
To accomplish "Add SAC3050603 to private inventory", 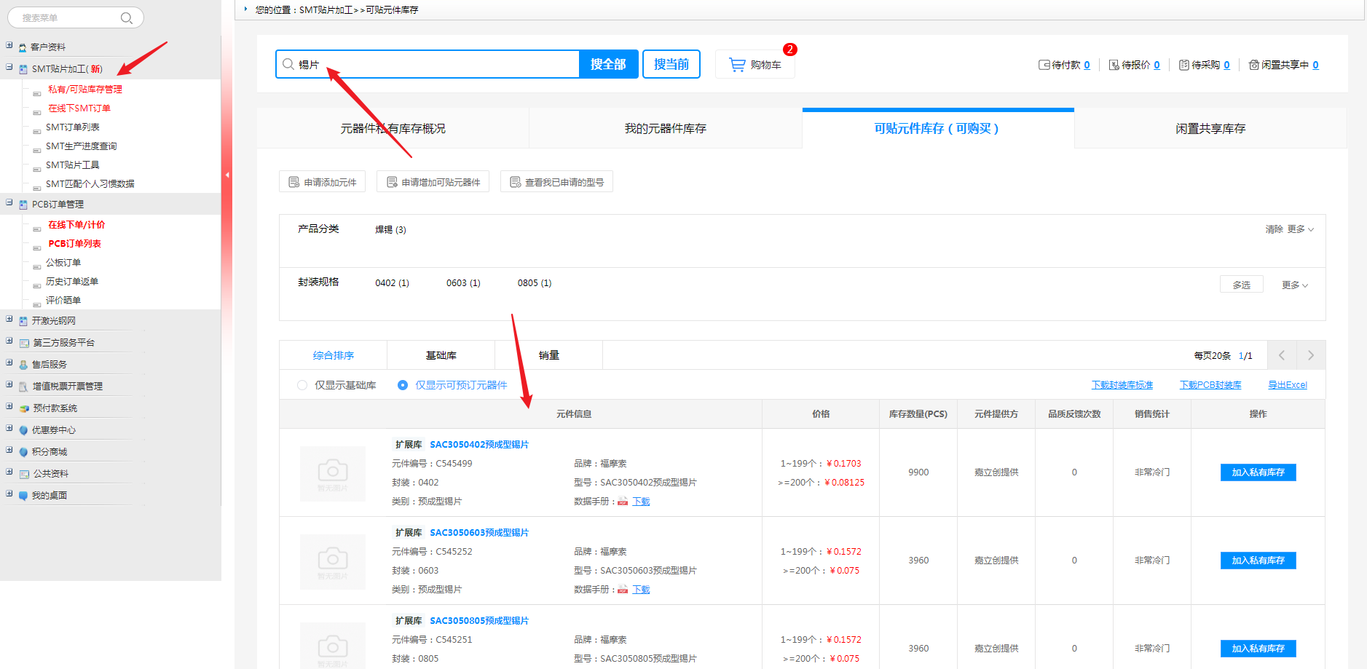I will (x=1258, y=561).
